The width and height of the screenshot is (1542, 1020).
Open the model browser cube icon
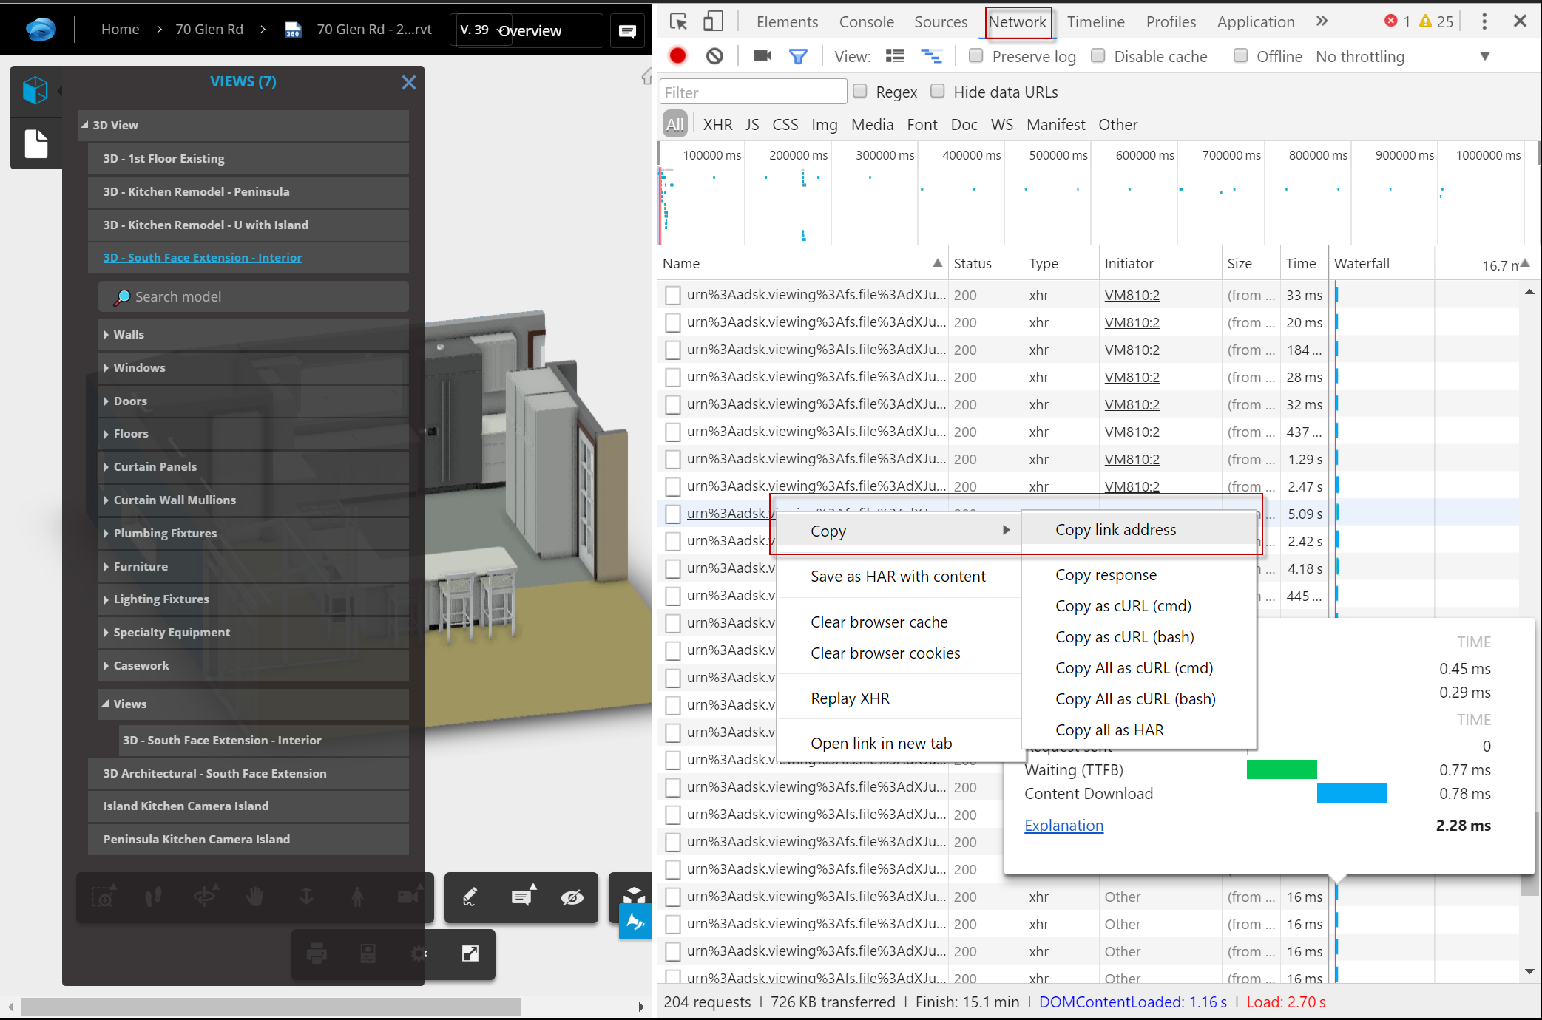[x=35, y=91]
